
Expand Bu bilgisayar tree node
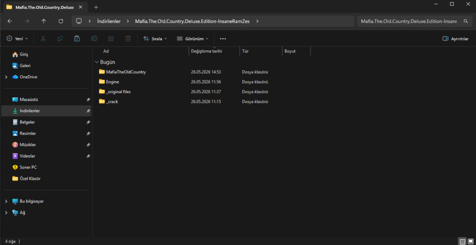pos(6,201)
